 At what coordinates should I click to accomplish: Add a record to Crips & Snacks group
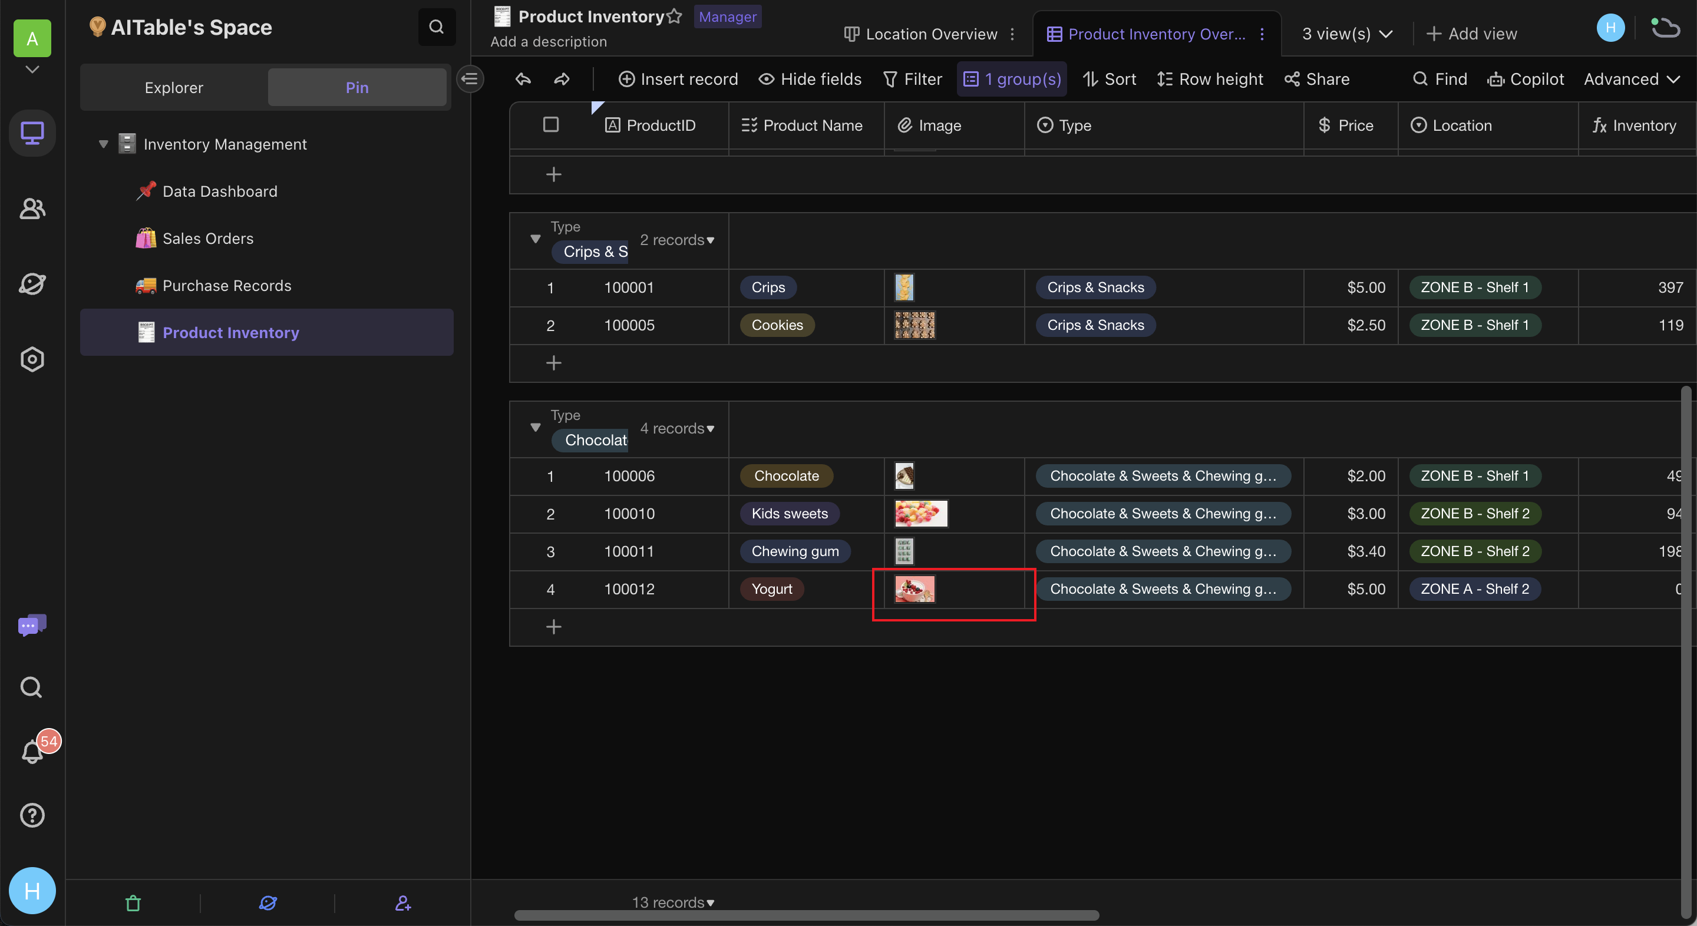click(x=553, y=363)
